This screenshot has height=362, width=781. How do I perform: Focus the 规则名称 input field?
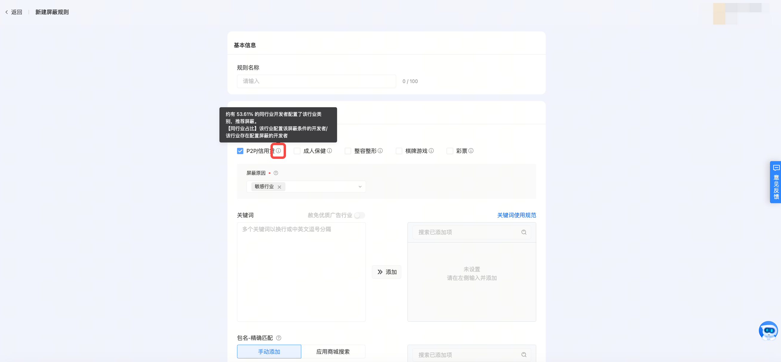pos(316,81)
